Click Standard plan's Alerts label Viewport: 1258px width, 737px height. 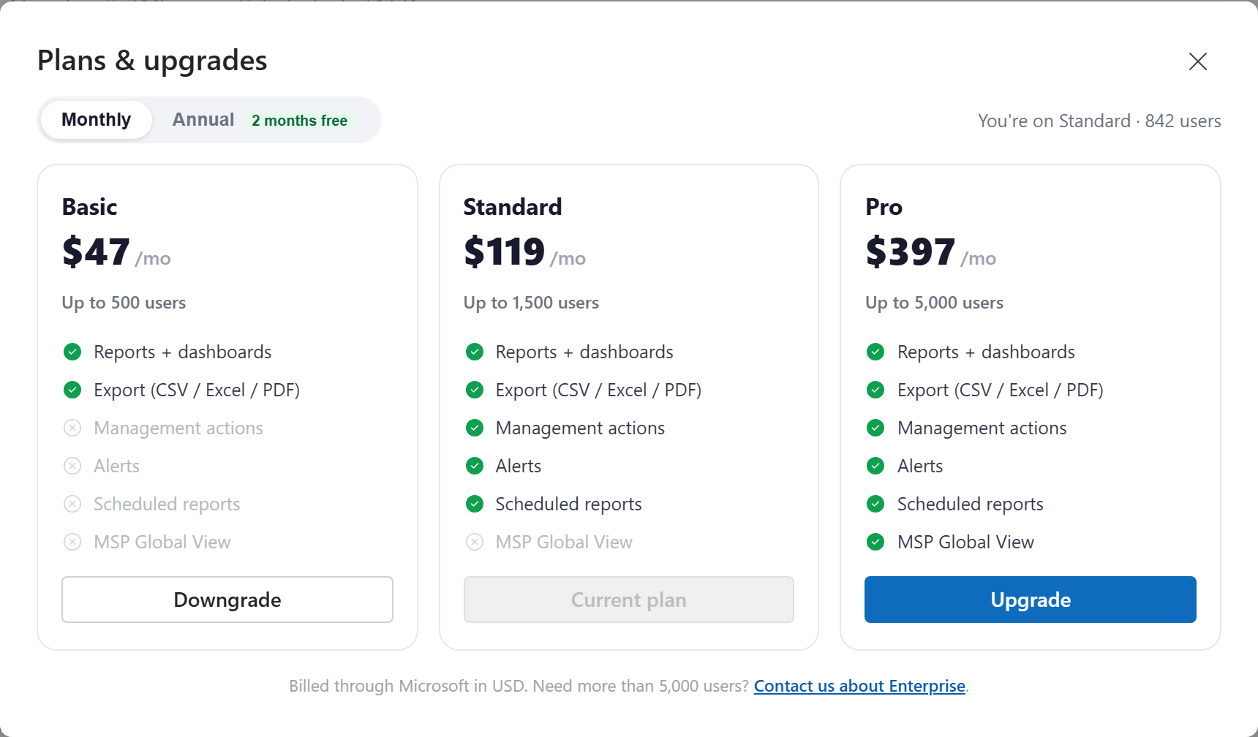click(x=519, y=466)
